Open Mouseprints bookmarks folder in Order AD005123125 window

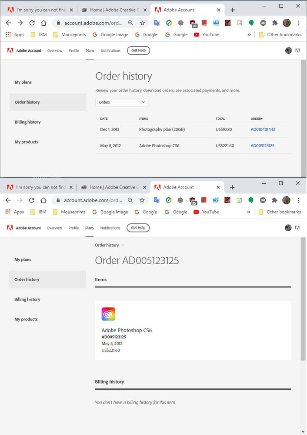[69, 212]
